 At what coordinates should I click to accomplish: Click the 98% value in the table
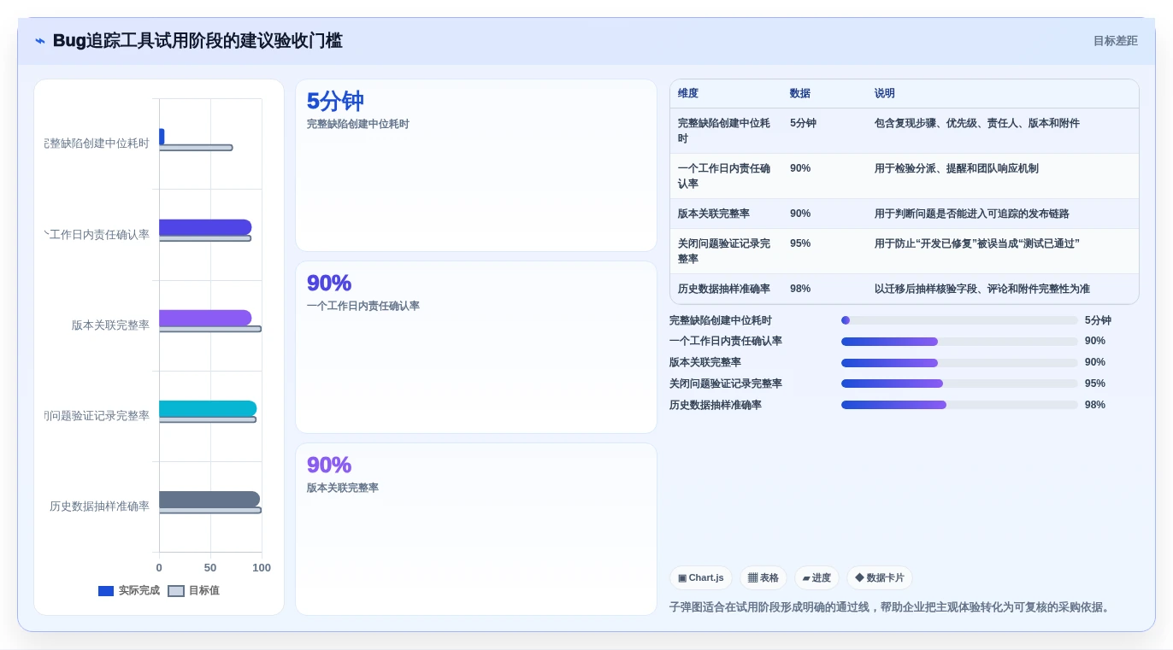[800, 289]
